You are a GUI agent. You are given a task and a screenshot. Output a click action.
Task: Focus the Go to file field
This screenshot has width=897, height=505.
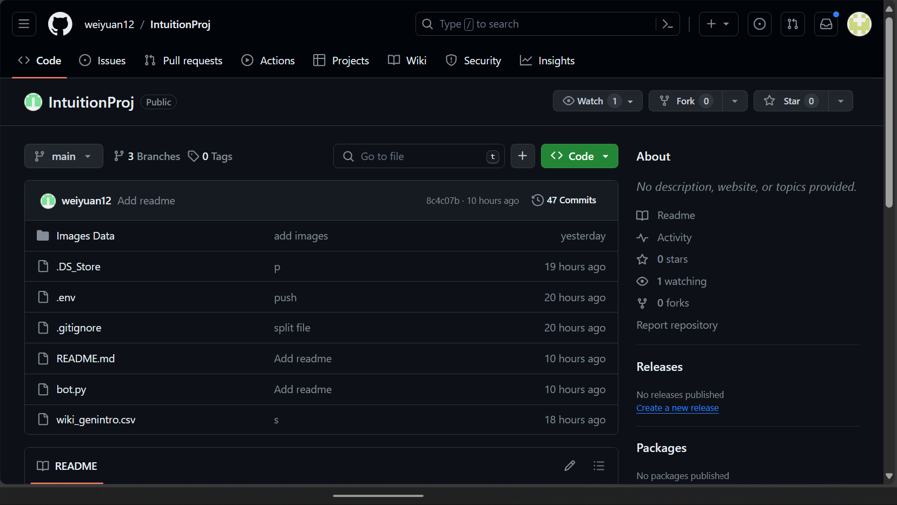[419, 156]
